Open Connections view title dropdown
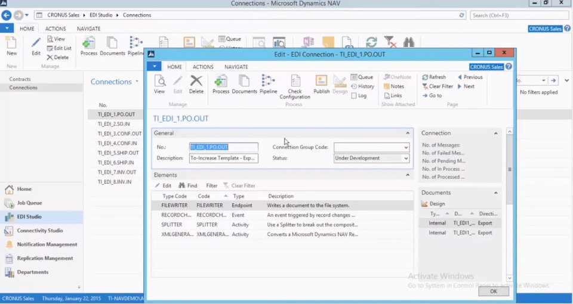Screen dimensions: 573x304 pyautogui.click(x=137, y=82)
